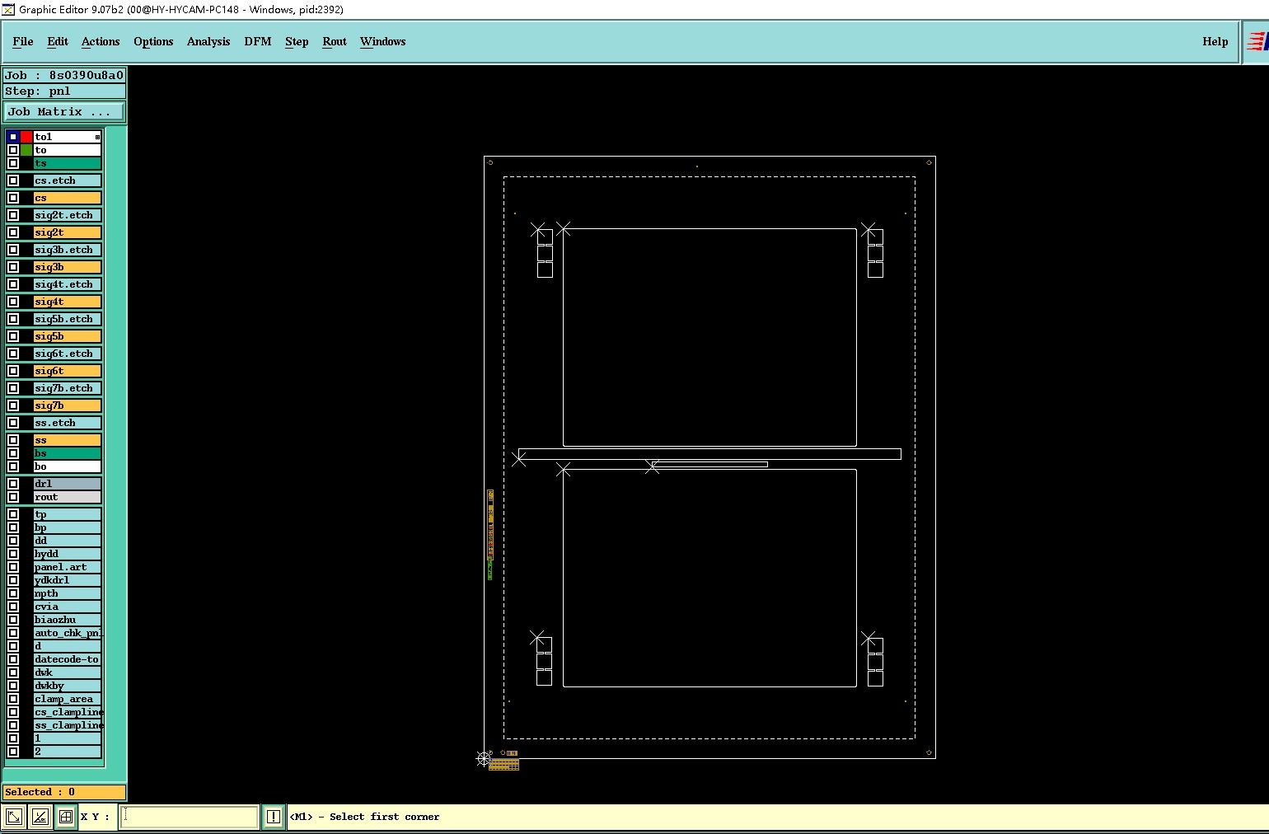Click the Step: pnl field
Screen dimensions: 1269x834
(65, 91)
